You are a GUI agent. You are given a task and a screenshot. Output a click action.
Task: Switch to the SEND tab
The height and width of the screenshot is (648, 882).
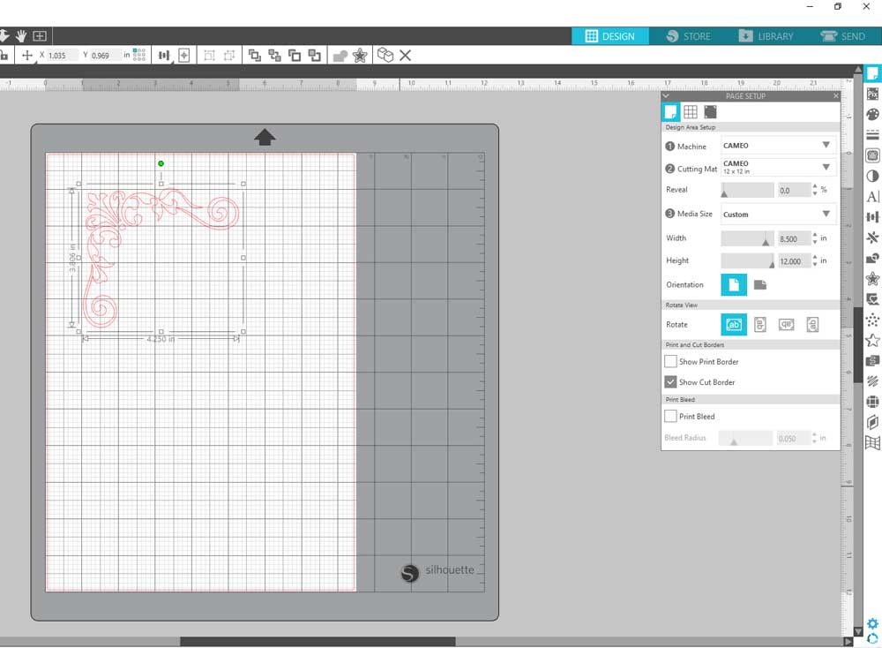pyautogui.click(x=842, y=36)
